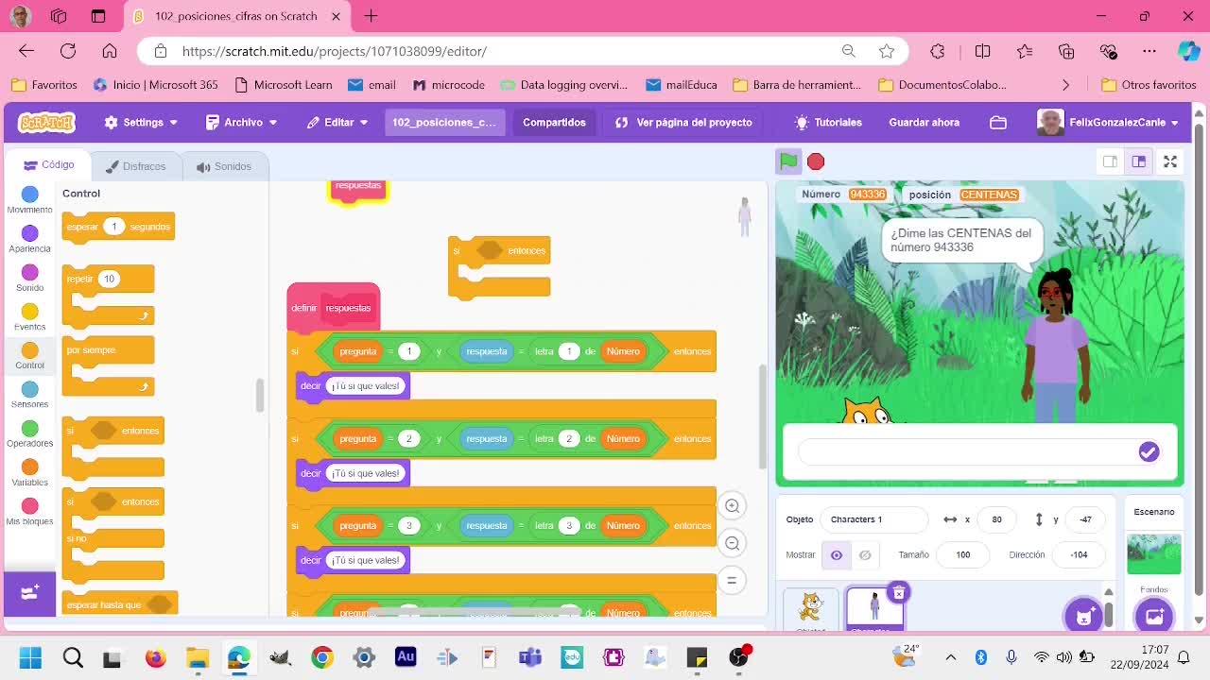This screenshot has width=1210, height=680.
Task: Click the answer input box on stage
Action: (968, 452)
